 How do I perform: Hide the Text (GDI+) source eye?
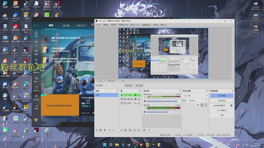(135, 95)
